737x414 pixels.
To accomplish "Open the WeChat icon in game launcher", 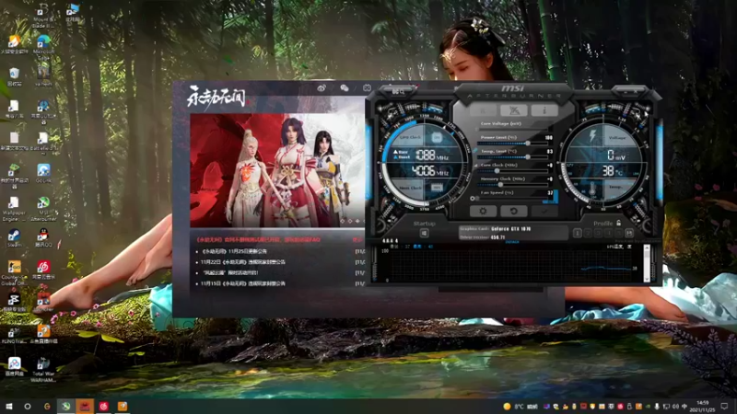I will (x=344, y=87).
